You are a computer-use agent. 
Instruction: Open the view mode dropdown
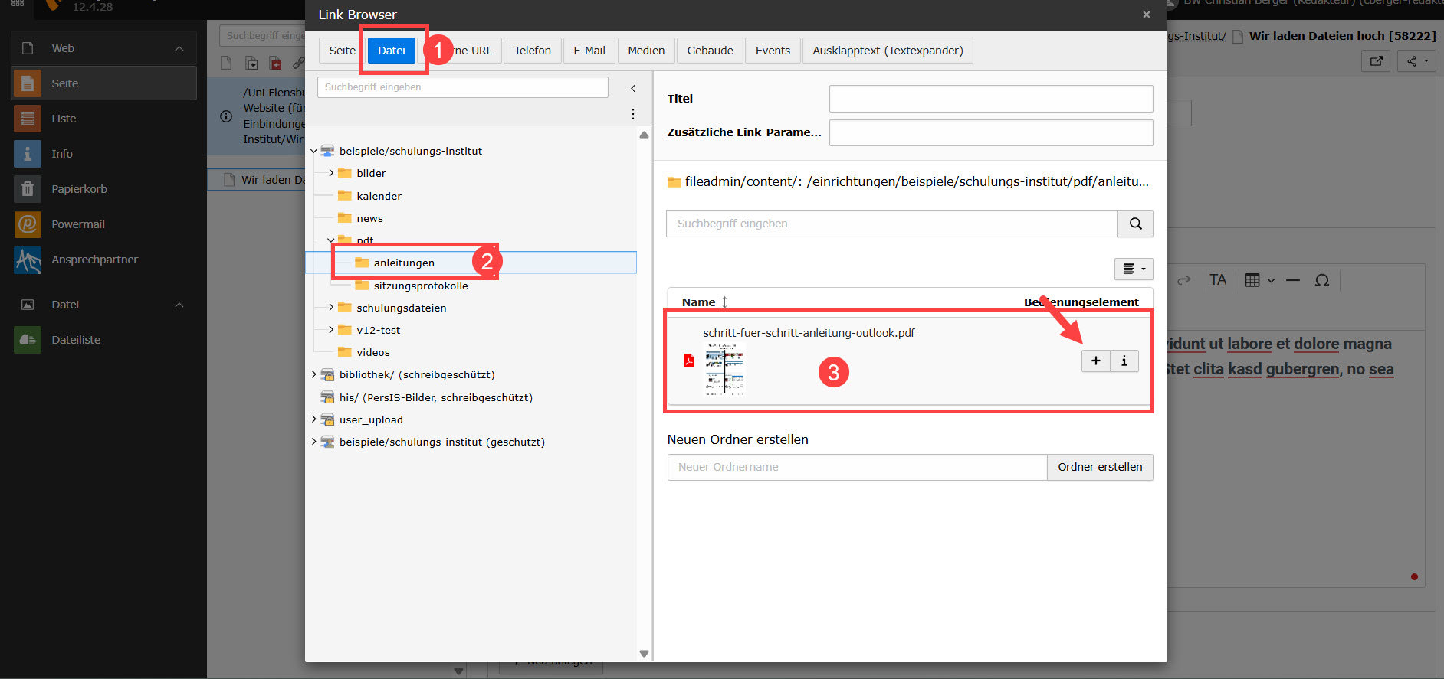[x=1133, y=269]
